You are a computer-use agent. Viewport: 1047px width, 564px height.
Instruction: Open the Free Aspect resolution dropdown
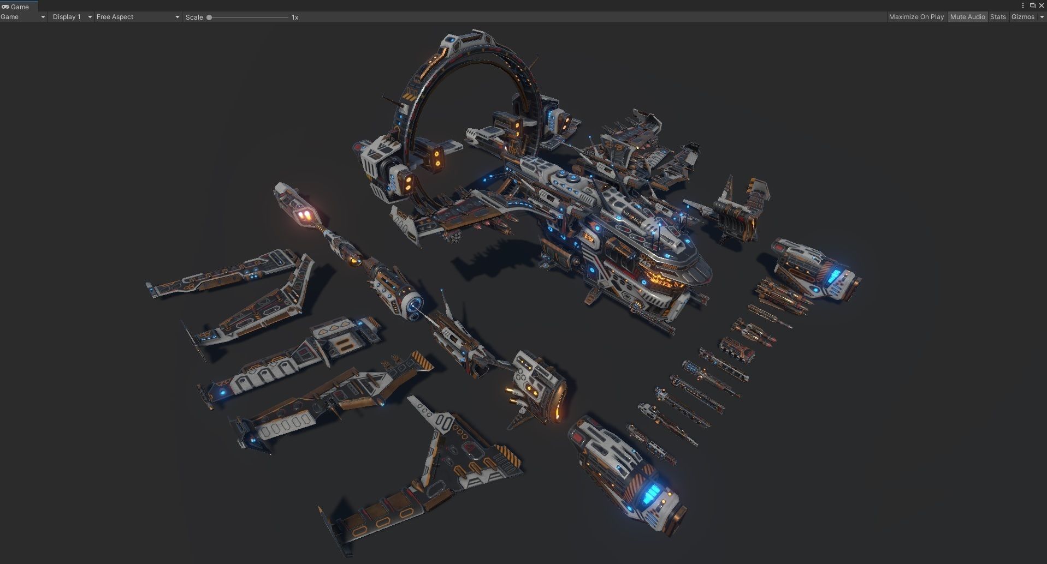[138, 17]
